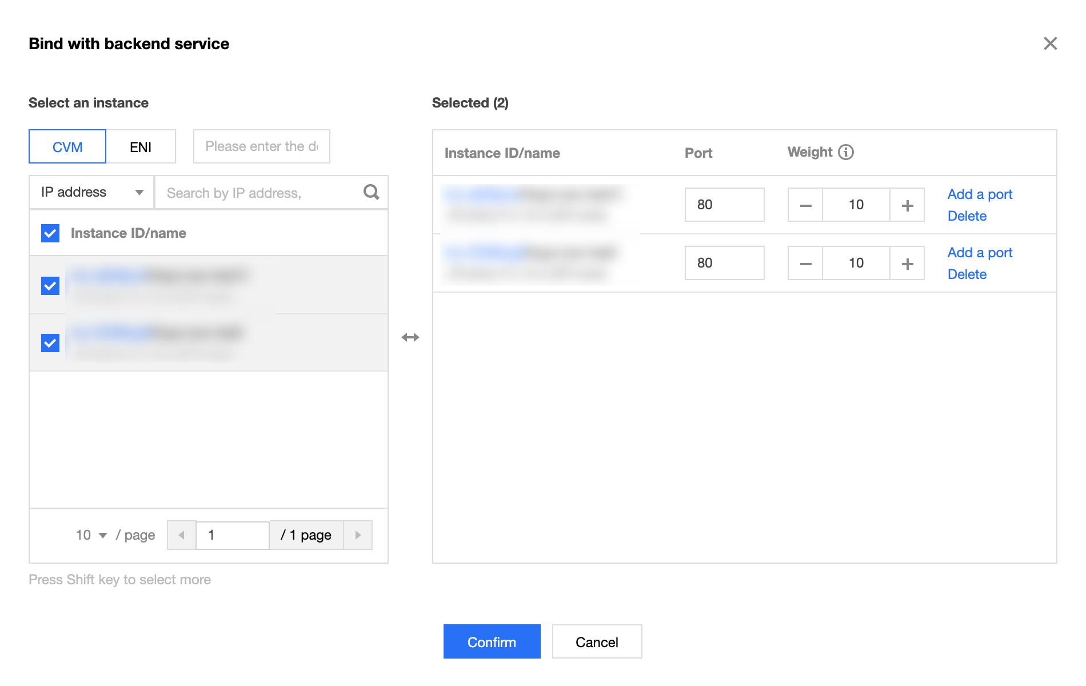Uncheck the second instance row checkbox
Image resolution: width=1086 pixels, height=686 pixels.
(50, 343)
